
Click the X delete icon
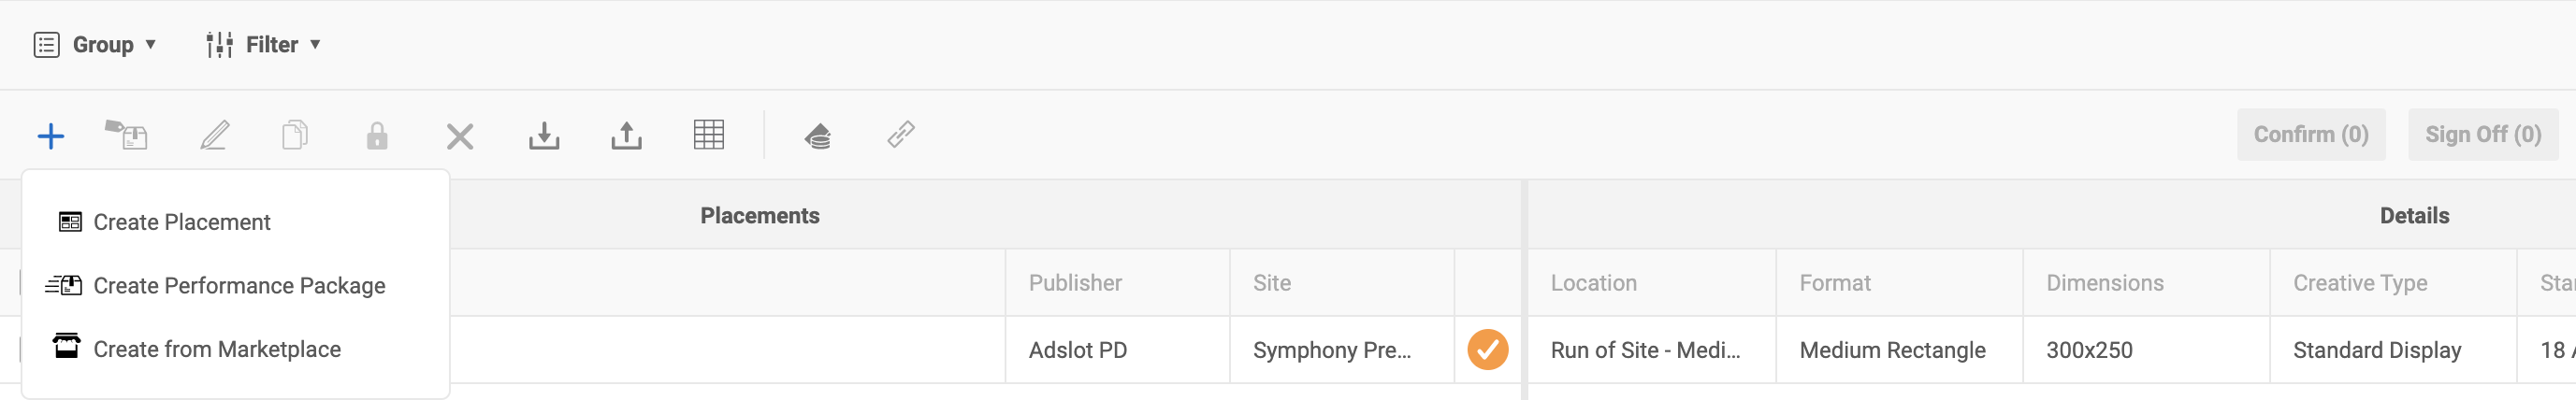pos(460,136)
